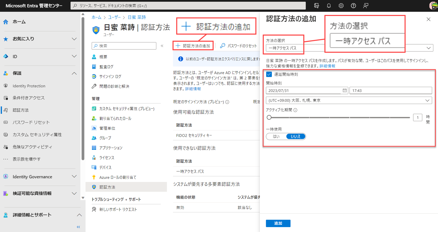Click the info icon beside 既定のサインイン方法
Viewport: 438px width, 232px height.
[227, 102]
